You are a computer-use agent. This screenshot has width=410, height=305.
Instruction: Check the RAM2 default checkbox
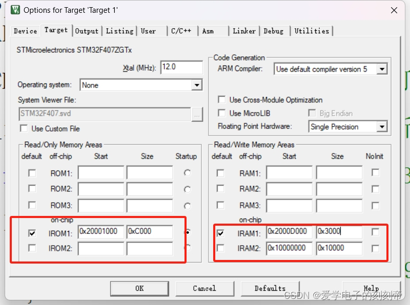[220, 188]
